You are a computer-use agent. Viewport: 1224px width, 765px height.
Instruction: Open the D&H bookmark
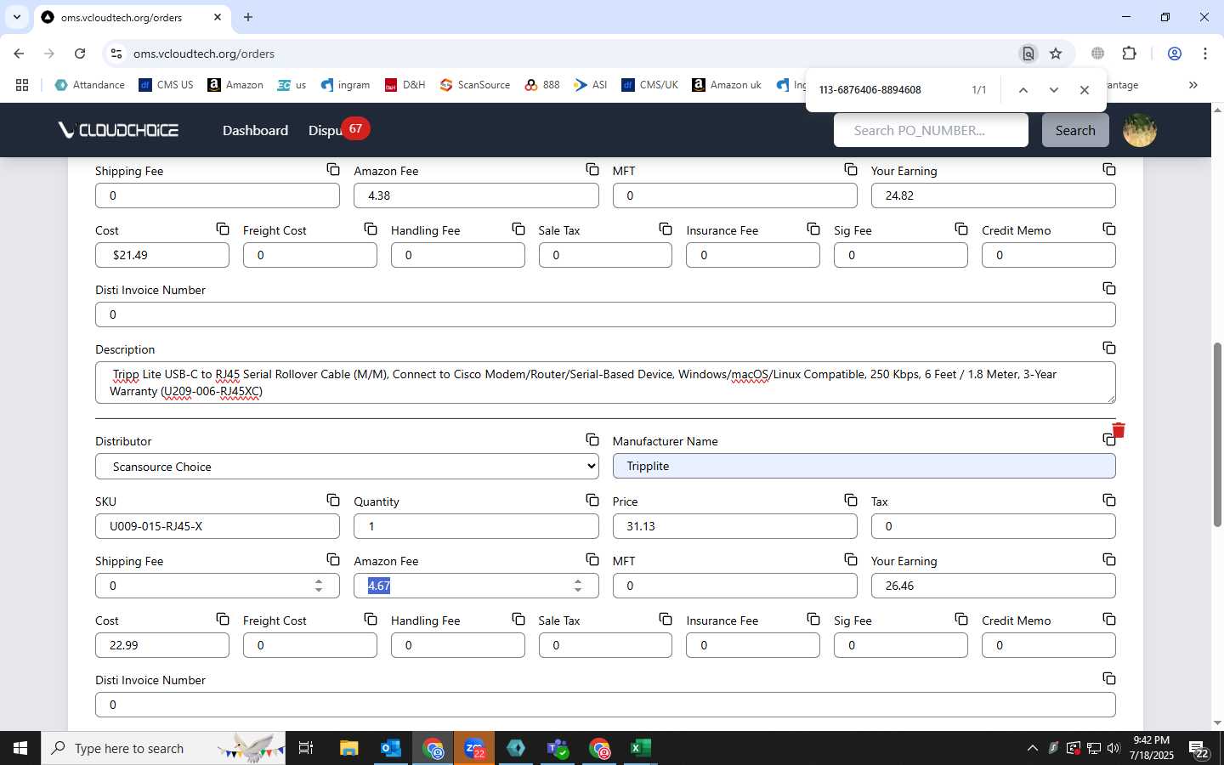405,85
